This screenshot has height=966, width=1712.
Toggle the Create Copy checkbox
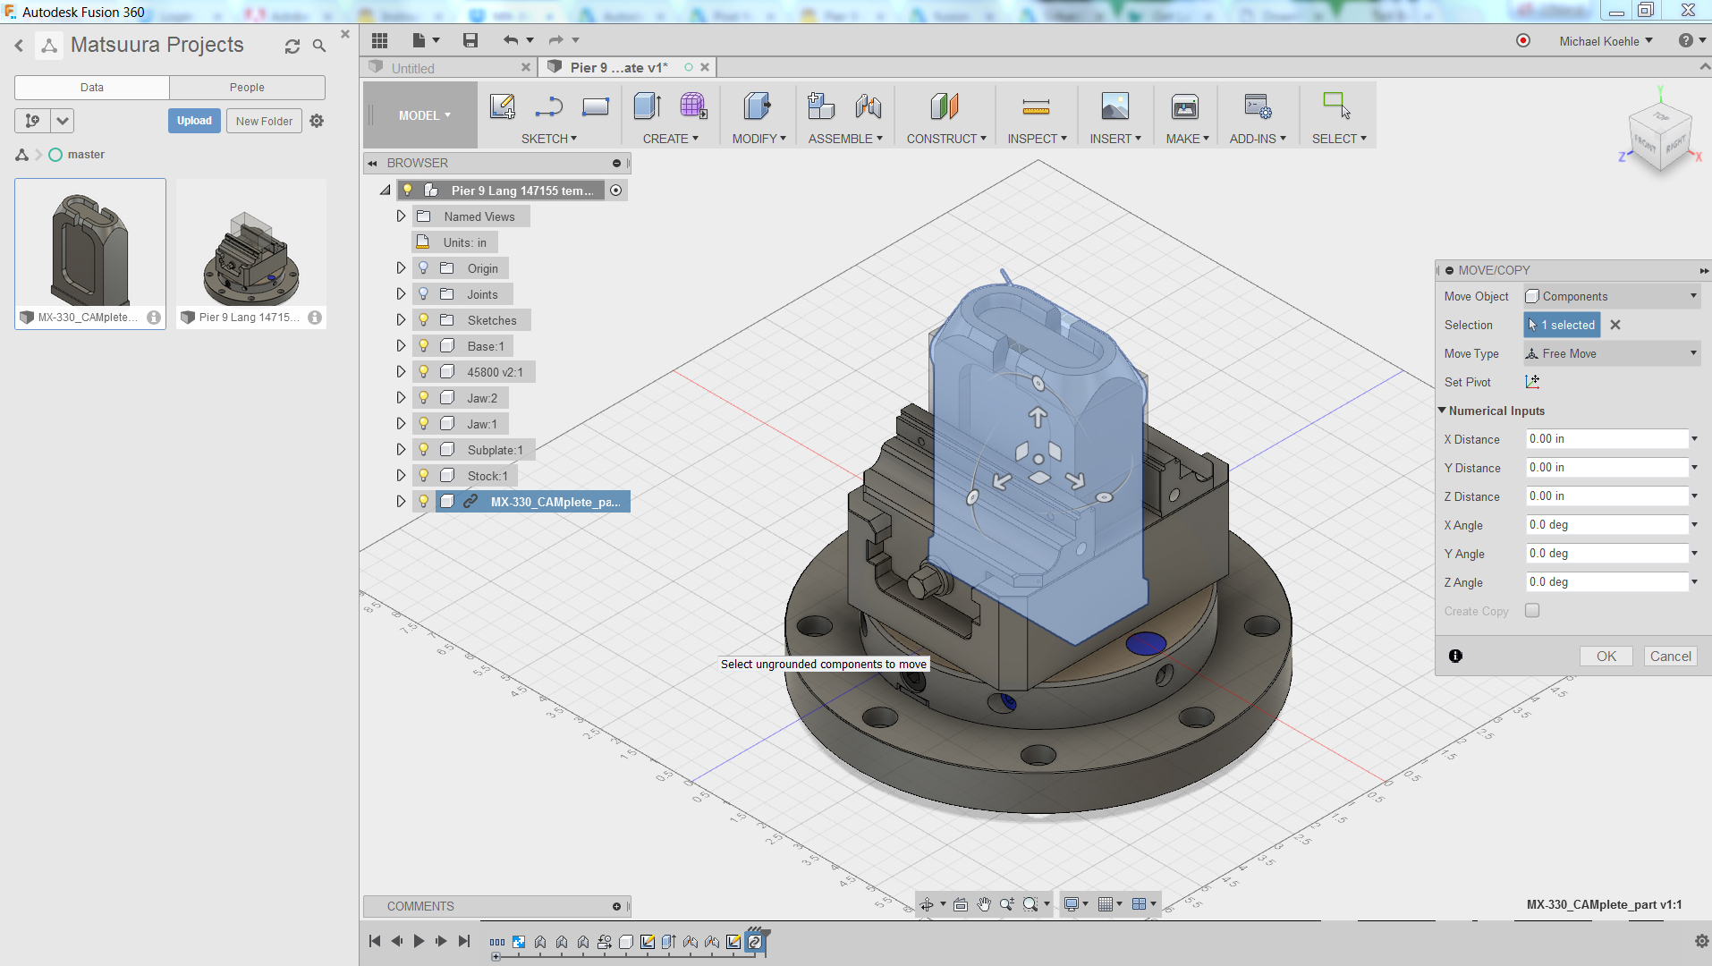(1532, 611)
